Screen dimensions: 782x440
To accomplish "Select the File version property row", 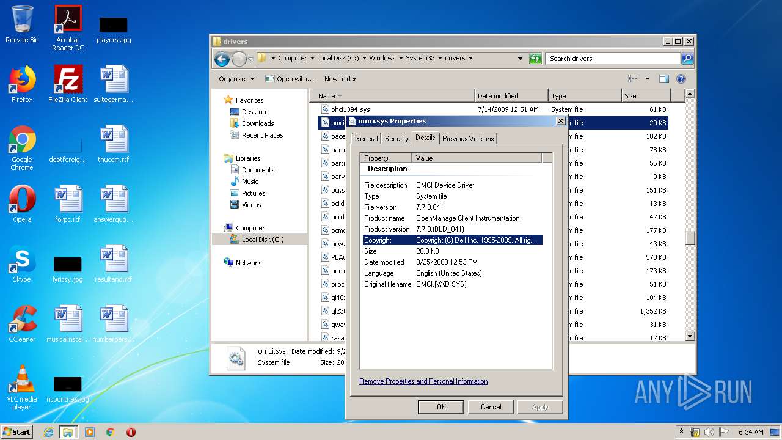I will [x=452, y=207].
